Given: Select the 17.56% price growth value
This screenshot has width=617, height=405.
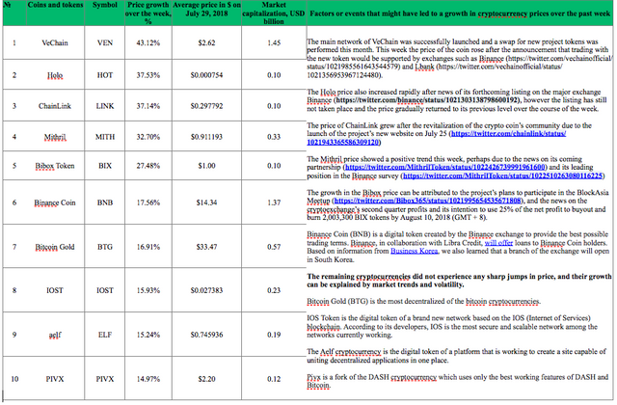Looking at the screenshot, I should (148, 202).
